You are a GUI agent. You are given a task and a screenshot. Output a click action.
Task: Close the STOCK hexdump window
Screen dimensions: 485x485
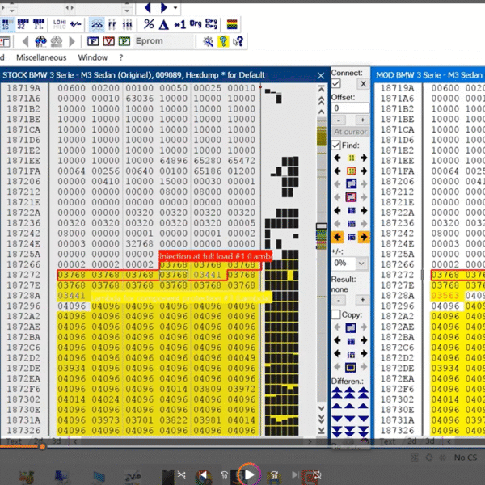click(321, 75)
